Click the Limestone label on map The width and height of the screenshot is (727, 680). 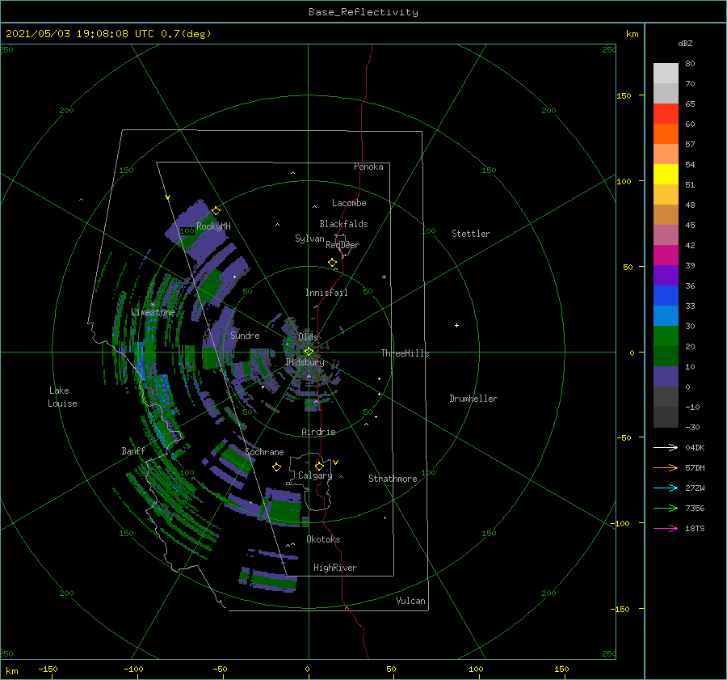[x=153, y=312]
